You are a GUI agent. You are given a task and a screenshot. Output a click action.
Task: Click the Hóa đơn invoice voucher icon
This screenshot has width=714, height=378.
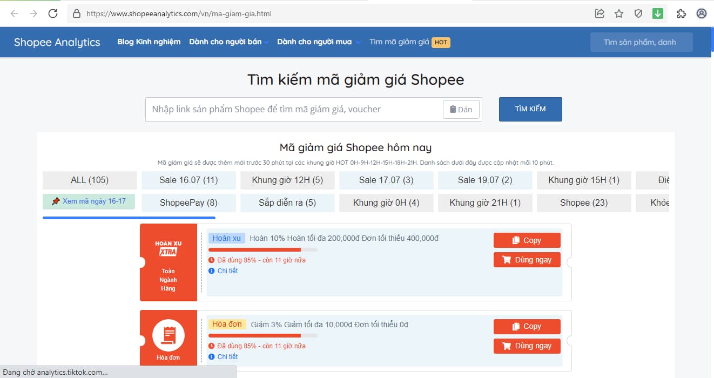(168, 336)
